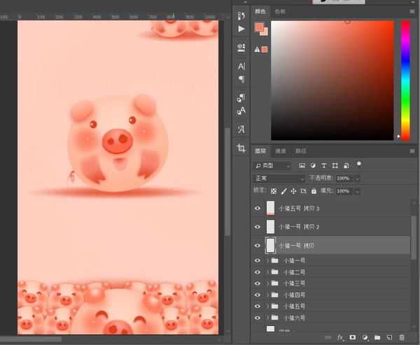420x345 pixels.
Task: Hide the selected 小猪一号 拷贝 layer
Action: point(258,245)
